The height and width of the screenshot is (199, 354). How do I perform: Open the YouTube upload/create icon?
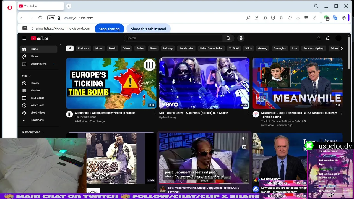[x=319, y=38]
